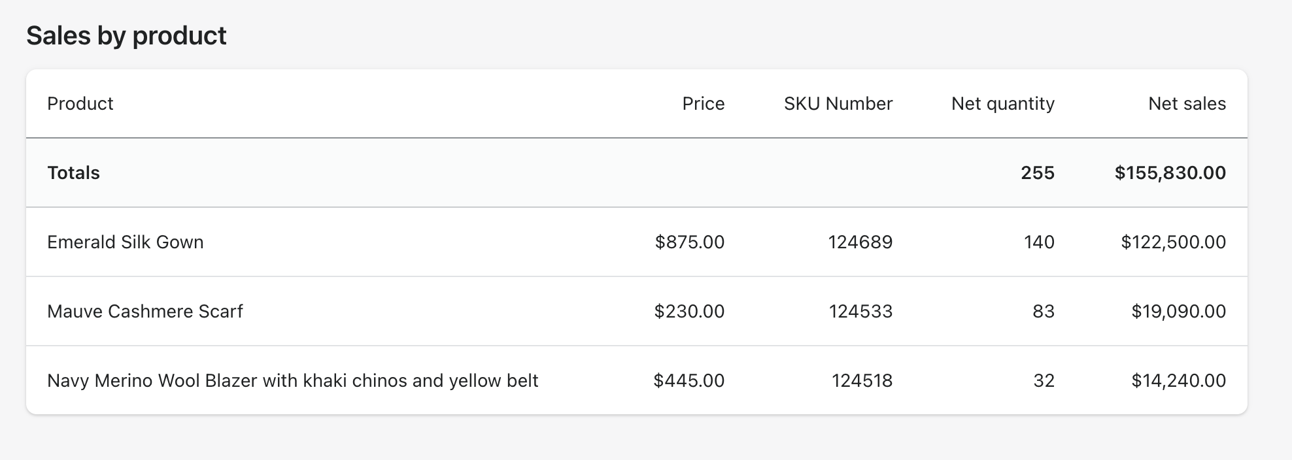Select SKU number 124533
Image resolution: width=1292 pixels, height=460 pixels.
pyautogui.click(x=860, y=312)
